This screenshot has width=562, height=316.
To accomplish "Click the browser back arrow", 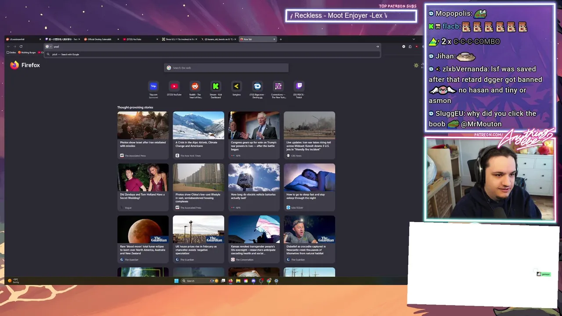I will tap(8, 47).
